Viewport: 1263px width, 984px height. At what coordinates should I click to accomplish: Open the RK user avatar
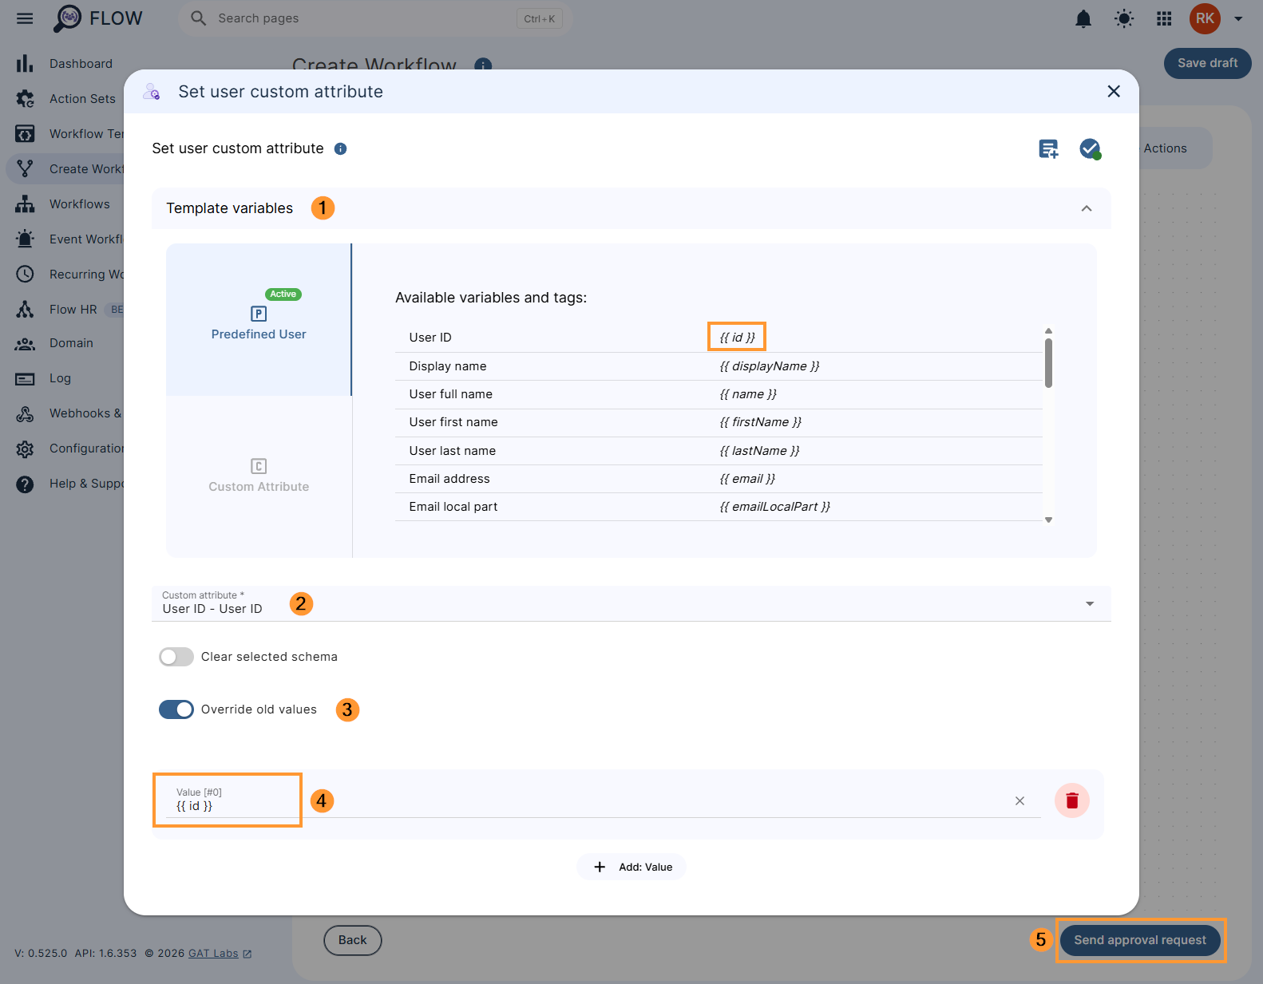[x=1205, y=18]
